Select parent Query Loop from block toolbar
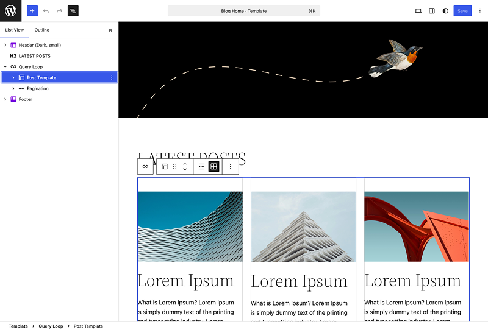 tap(145, 167)
